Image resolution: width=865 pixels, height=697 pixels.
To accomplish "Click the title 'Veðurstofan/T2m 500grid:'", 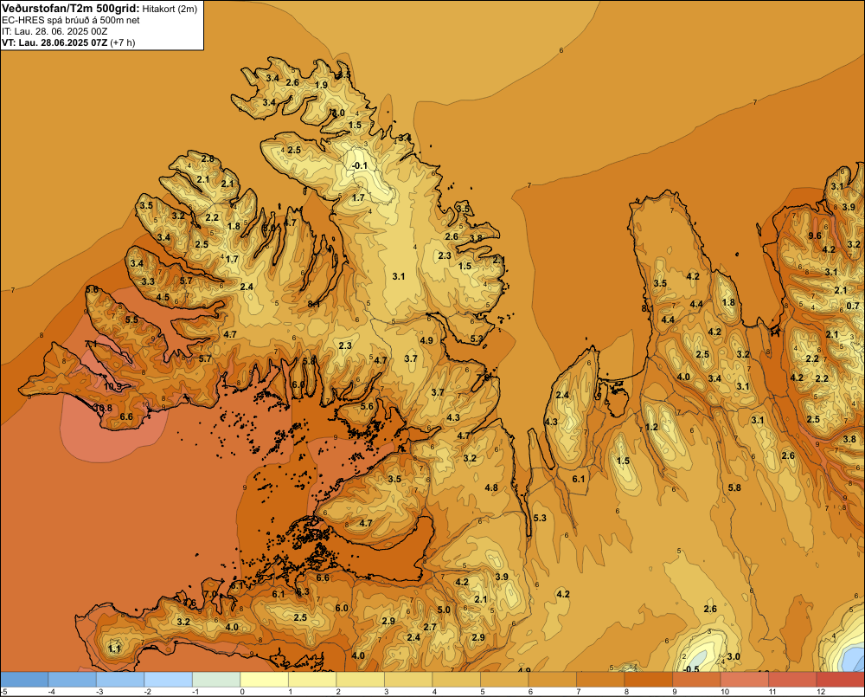I will 70,9.
